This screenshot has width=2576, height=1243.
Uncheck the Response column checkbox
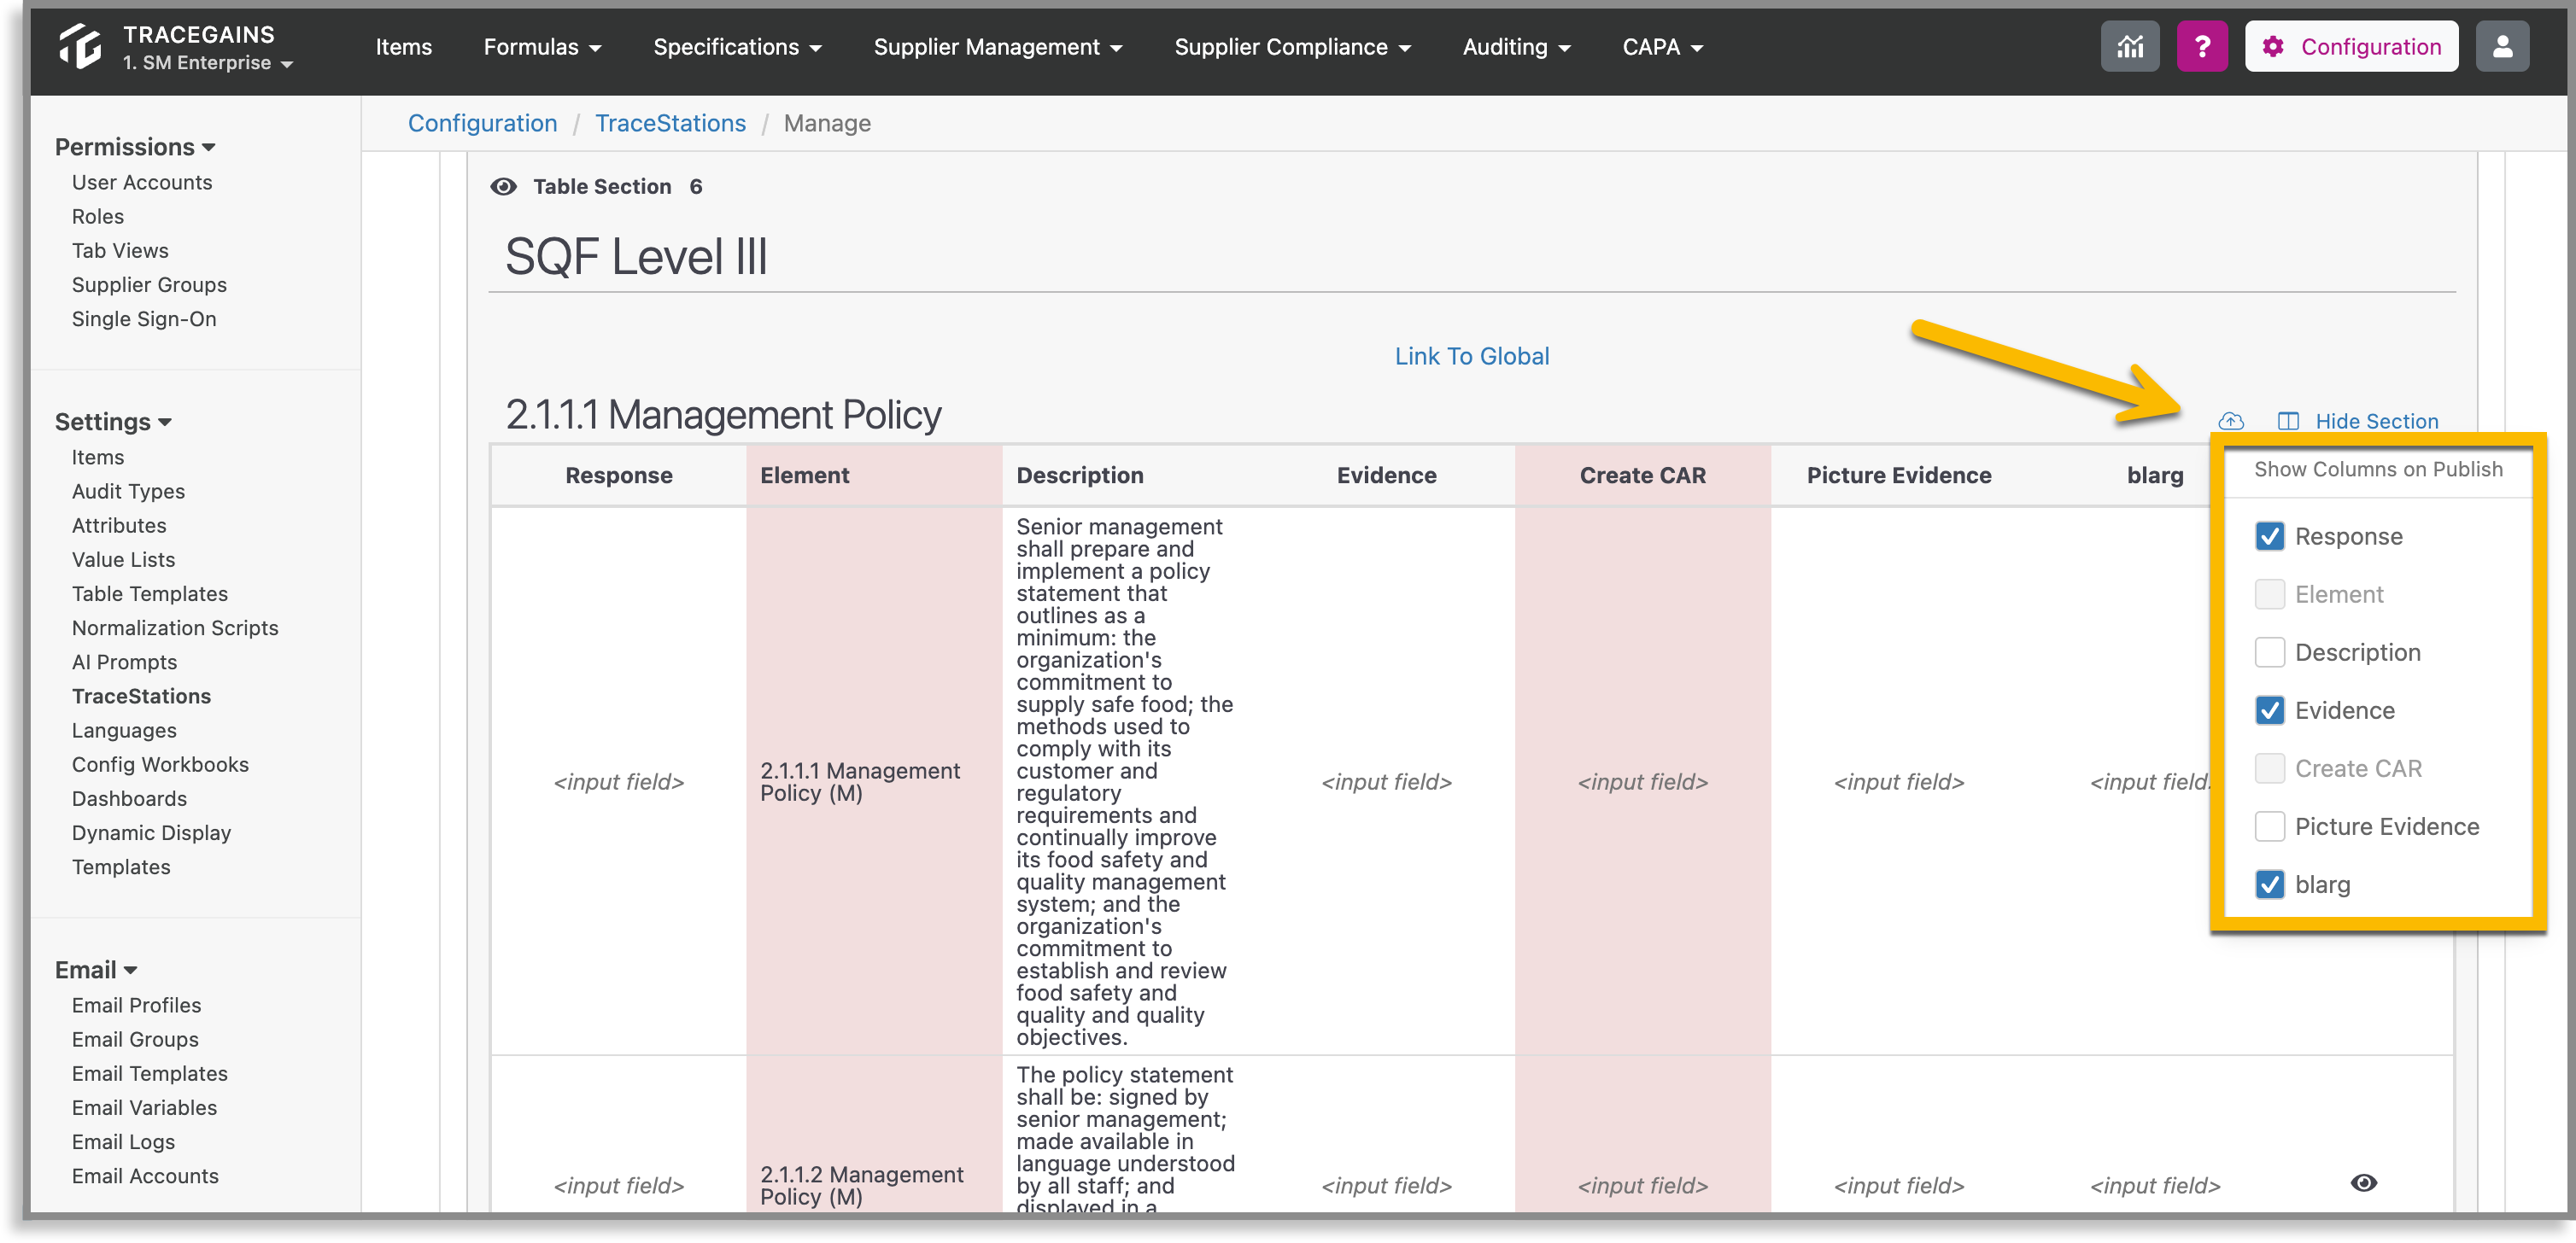pos(2270,537)
